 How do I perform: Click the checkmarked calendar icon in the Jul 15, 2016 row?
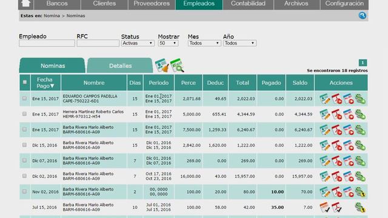click(x=325, y=207)
